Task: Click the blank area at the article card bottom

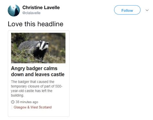Action: point(39,113)
